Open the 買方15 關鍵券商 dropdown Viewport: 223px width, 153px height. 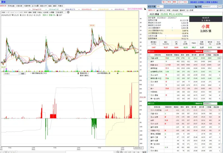[x=210, y=51]
